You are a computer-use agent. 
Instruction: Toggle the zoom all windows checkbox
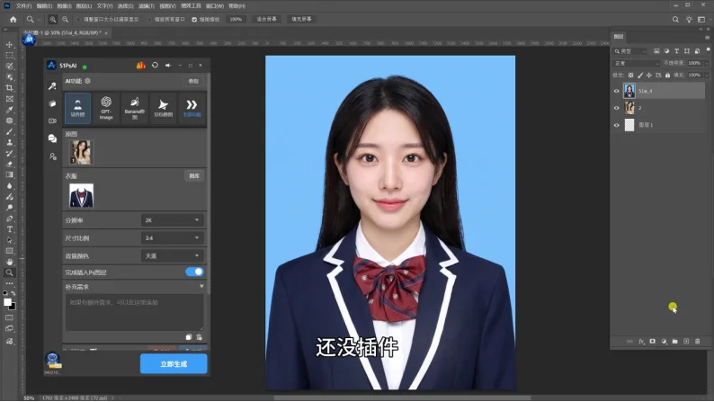149,20
